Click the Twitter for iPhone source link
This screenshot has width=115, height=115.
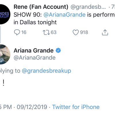[76, 107]
